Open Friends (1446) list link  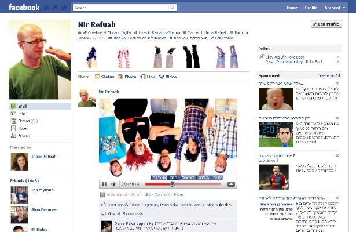24,180
